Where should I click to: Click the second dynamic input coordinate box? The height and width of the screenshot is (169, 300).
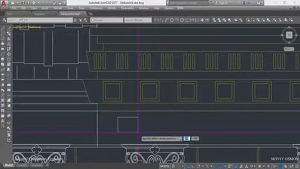click(195, 138)
